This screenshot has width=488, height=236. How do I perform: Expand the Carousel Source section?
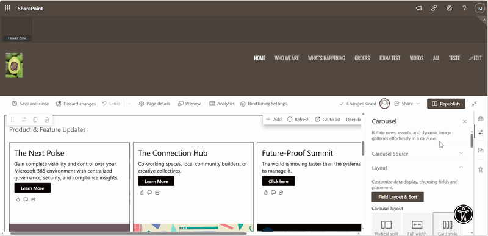click(x=418, y=154)
